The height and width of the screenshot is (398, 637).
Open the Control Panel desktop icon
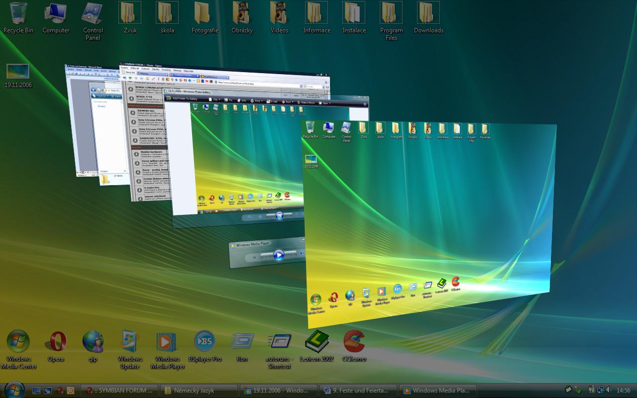click(93, 21)
